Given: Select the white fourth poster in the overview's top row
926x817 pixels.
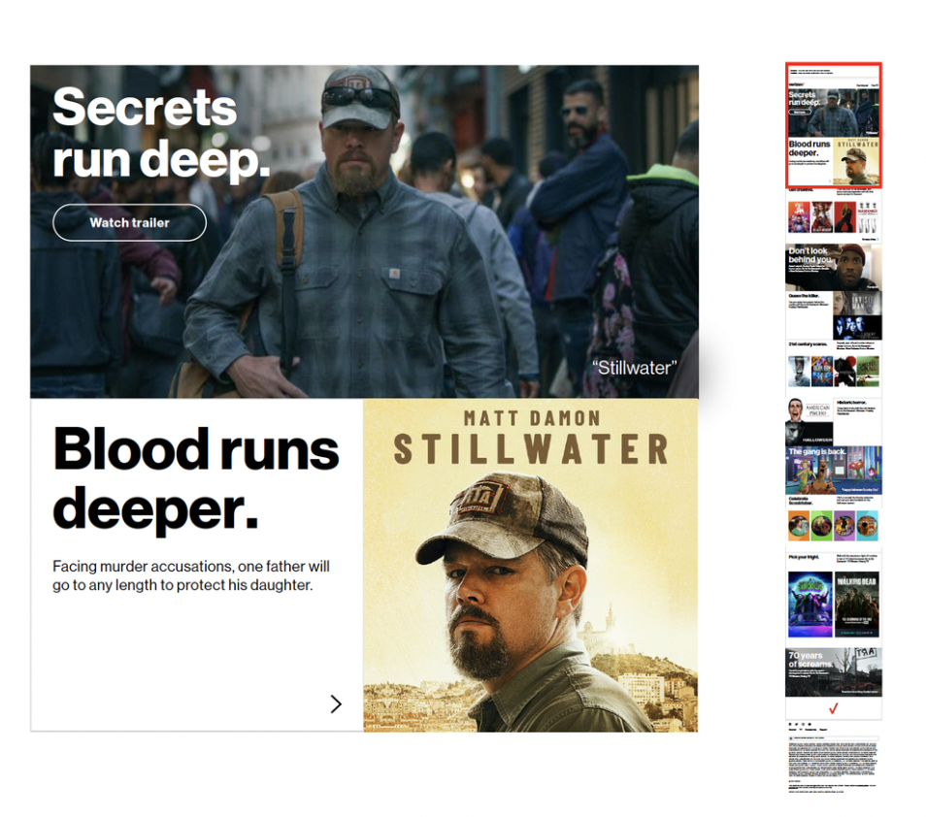Looking at the screenshot, I should tap(868, 216).
